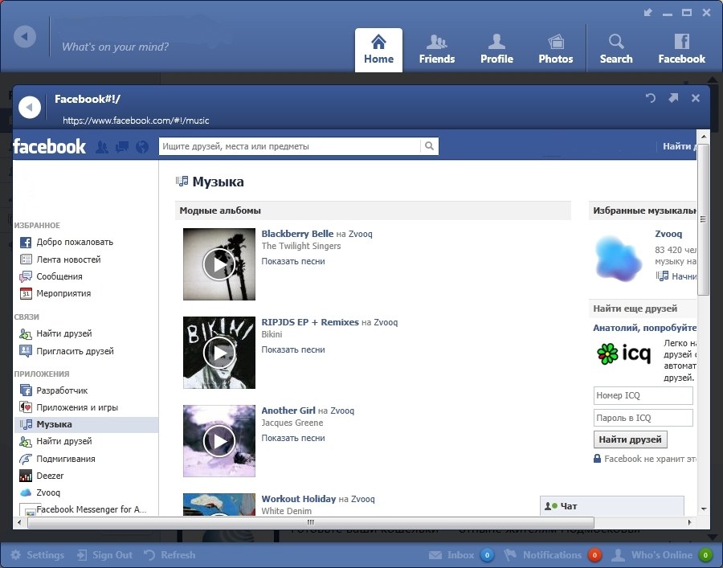This screenshot has width=723, height=568.
Task: Click the Photos icon in top toolbar
Action: click(555, 49)
